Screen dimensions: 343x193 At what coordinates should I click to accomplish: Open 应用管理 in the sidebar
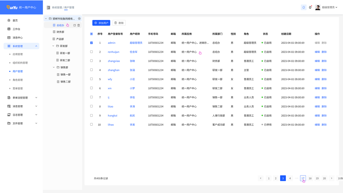coord(18,54)
